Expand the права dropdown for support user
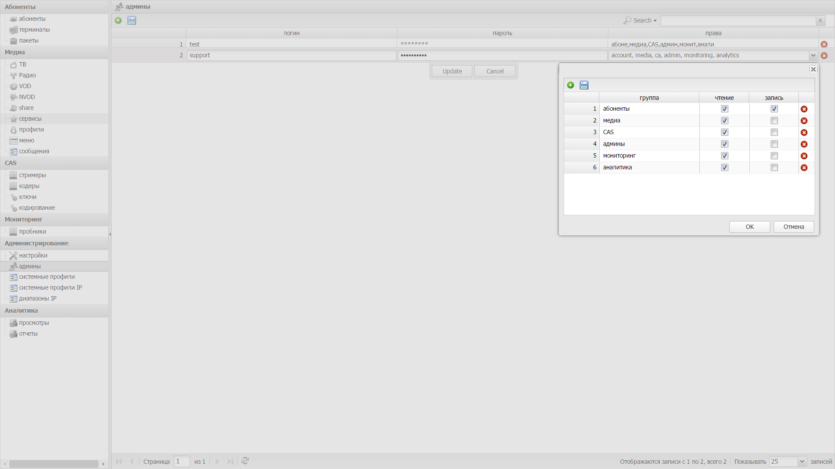This screenshot has height=469, width=835. point(813,55)
